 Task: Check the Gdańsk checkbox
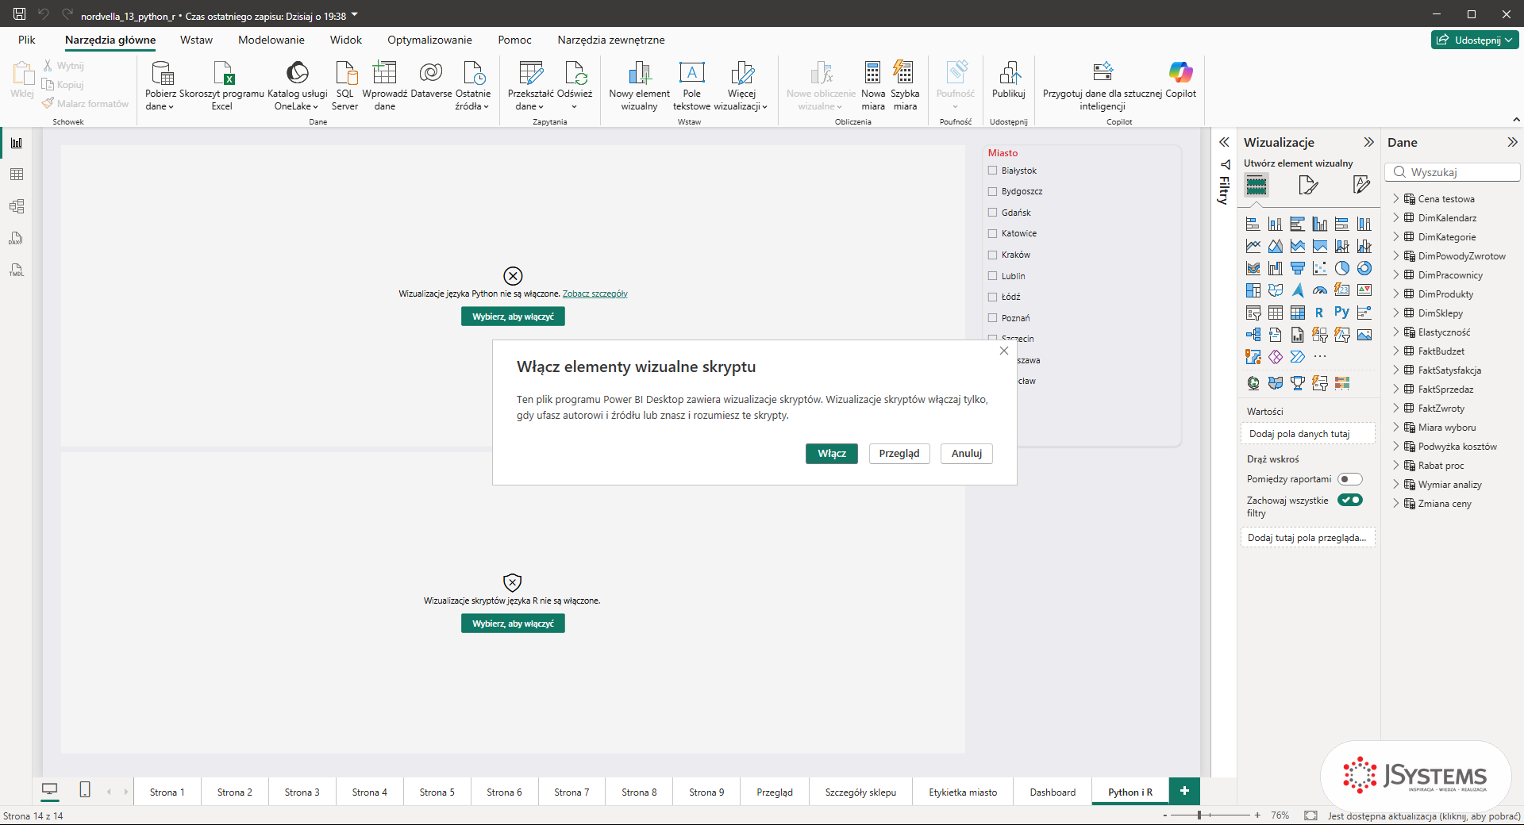[992, 213]
